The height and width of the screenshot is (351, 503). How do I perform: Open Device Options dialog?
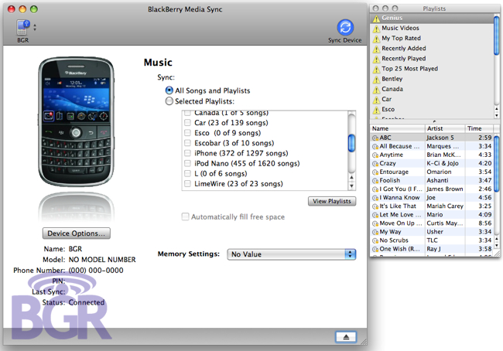[x=77, y=233]
